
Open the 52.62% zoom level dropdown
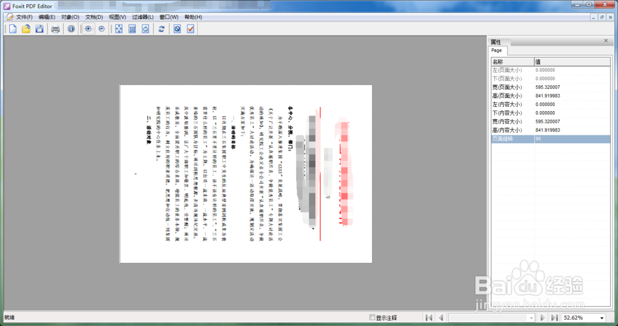(601, 318)
